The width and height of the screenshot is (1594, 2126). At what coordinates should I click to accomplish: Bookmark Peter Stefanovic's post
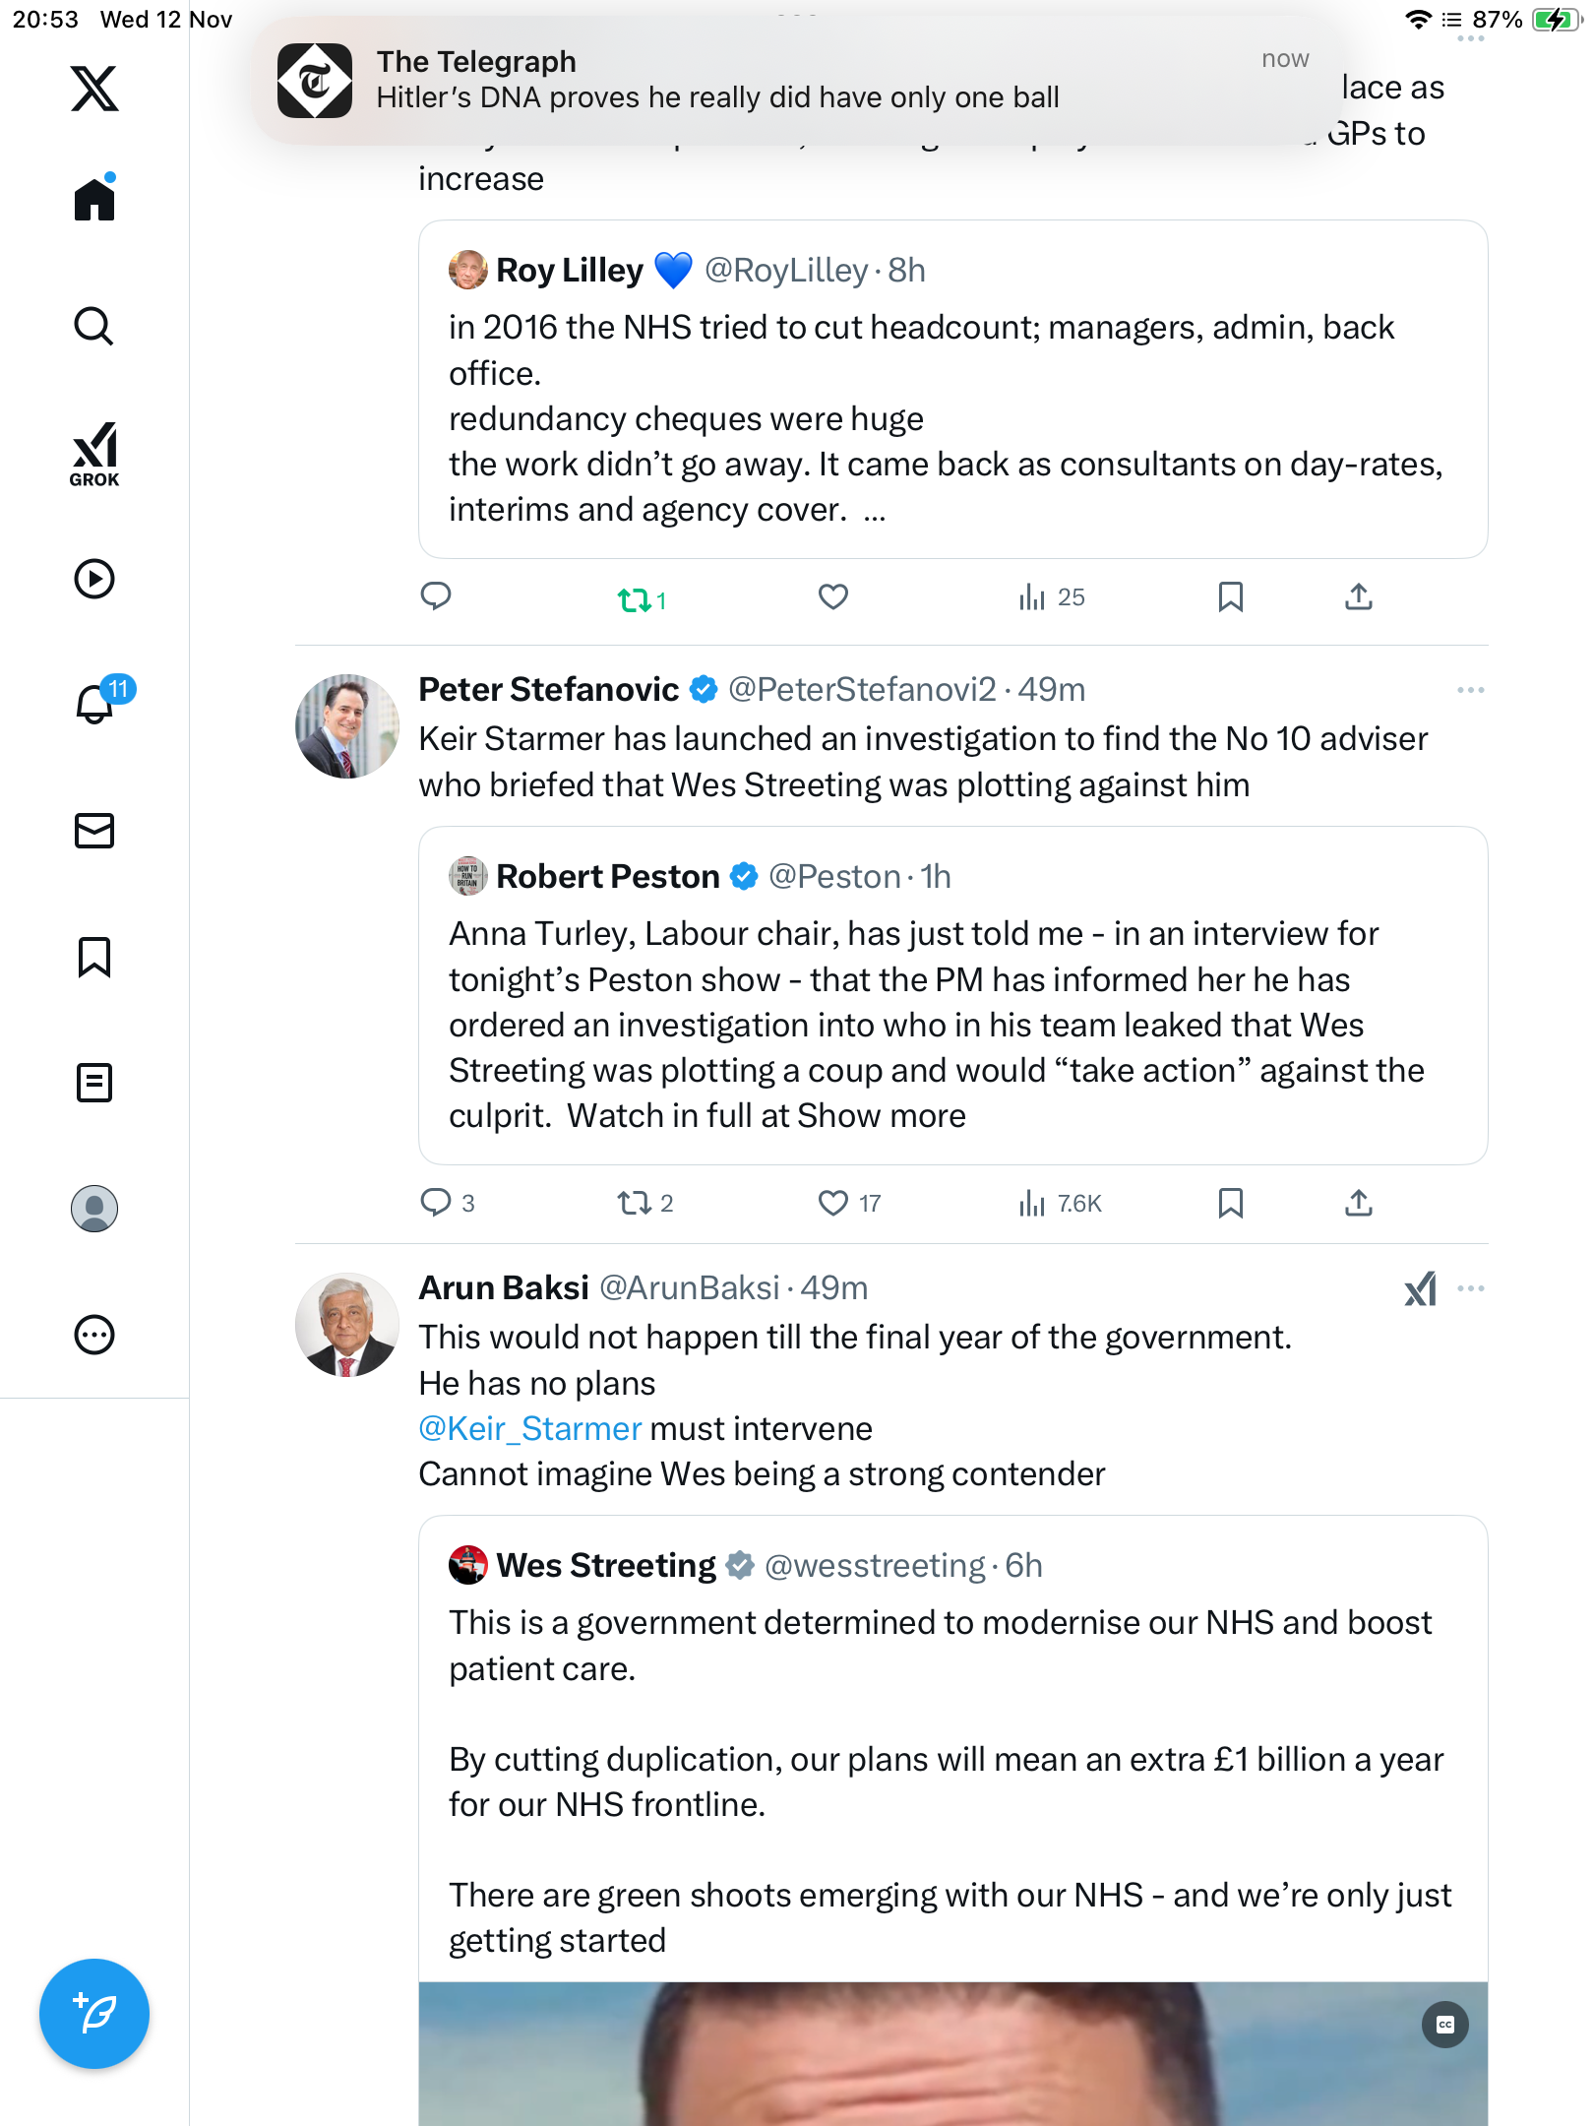[x=1230, y=1203]
